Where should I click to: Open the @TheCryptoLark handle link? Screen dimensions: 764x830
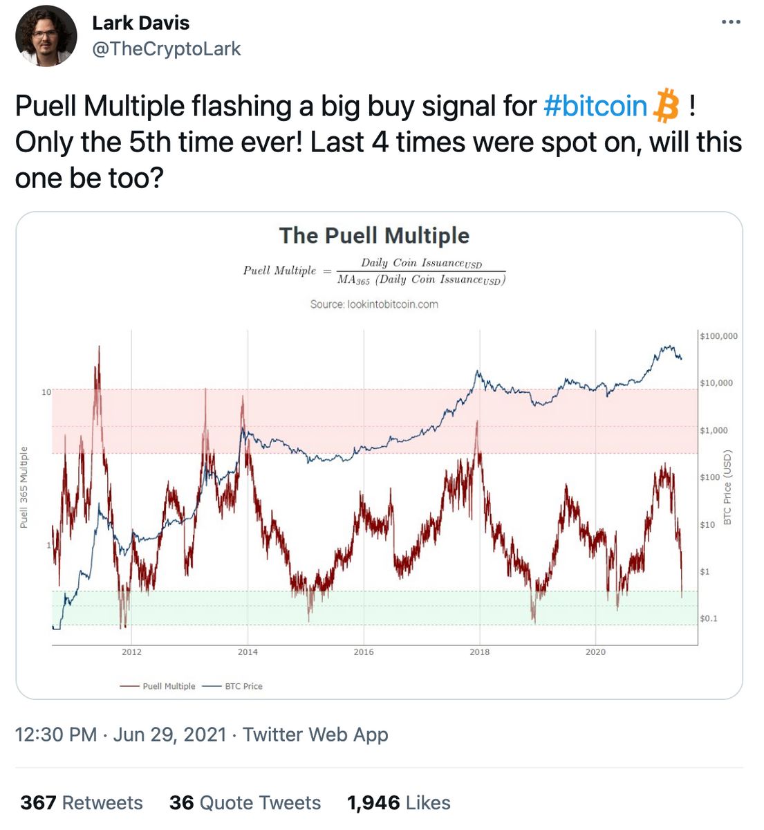(x=166, y=49)
